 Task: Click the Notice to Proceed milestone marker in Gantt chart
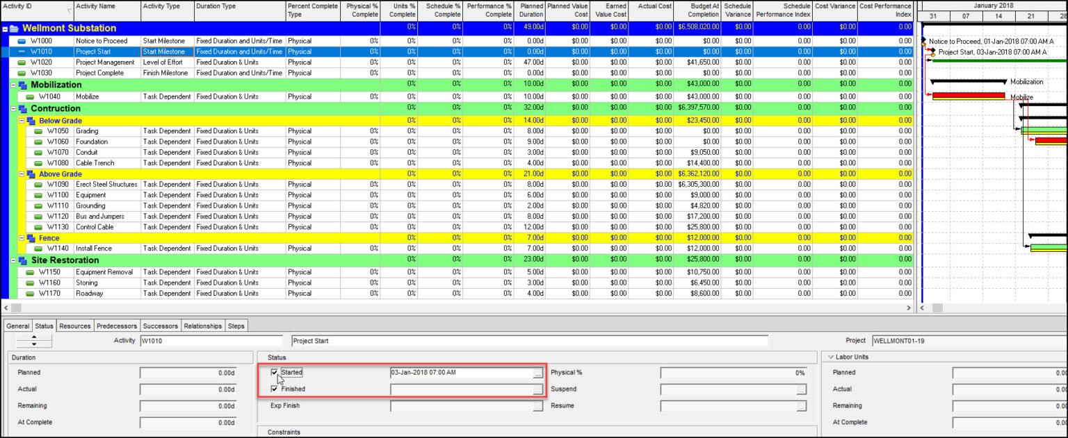click(923, 40)
